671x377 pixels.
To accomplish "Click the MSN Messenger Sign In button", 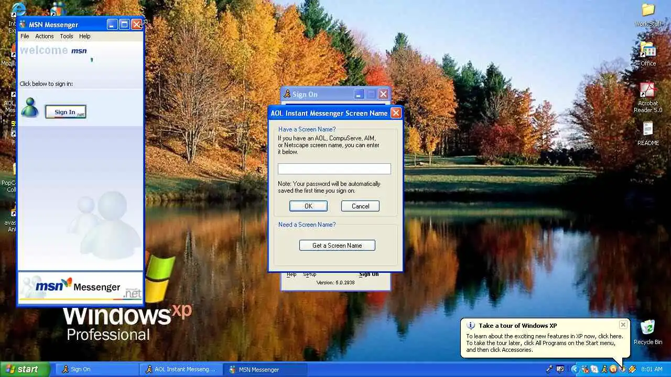I will coord(66,112).
